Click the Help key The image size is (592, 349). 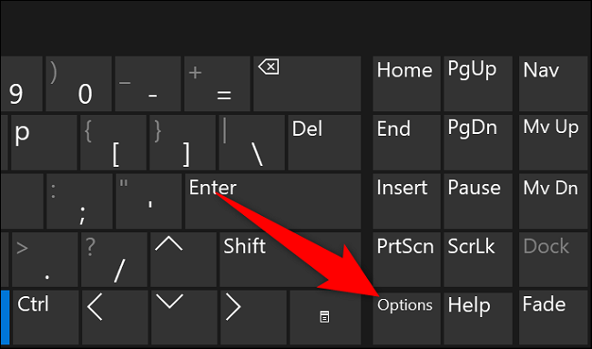478,318
